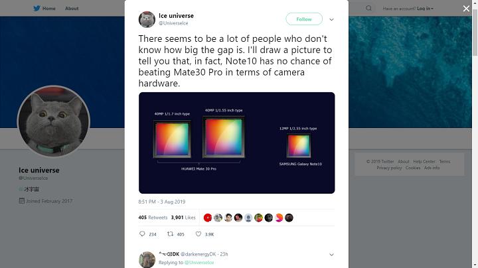
Task: Open the @UniverseIce reply mention link
Action: tap(199, 263)
